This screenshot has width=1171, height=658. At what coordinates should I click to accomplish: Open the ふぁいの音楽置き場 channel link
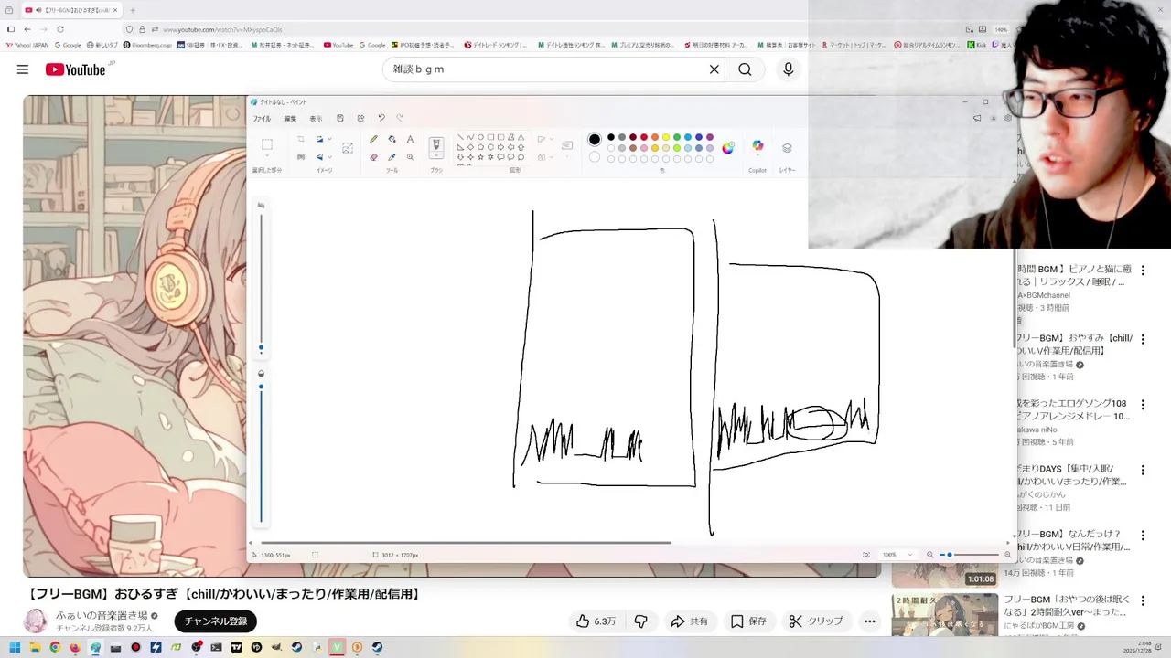coord(102,616)
